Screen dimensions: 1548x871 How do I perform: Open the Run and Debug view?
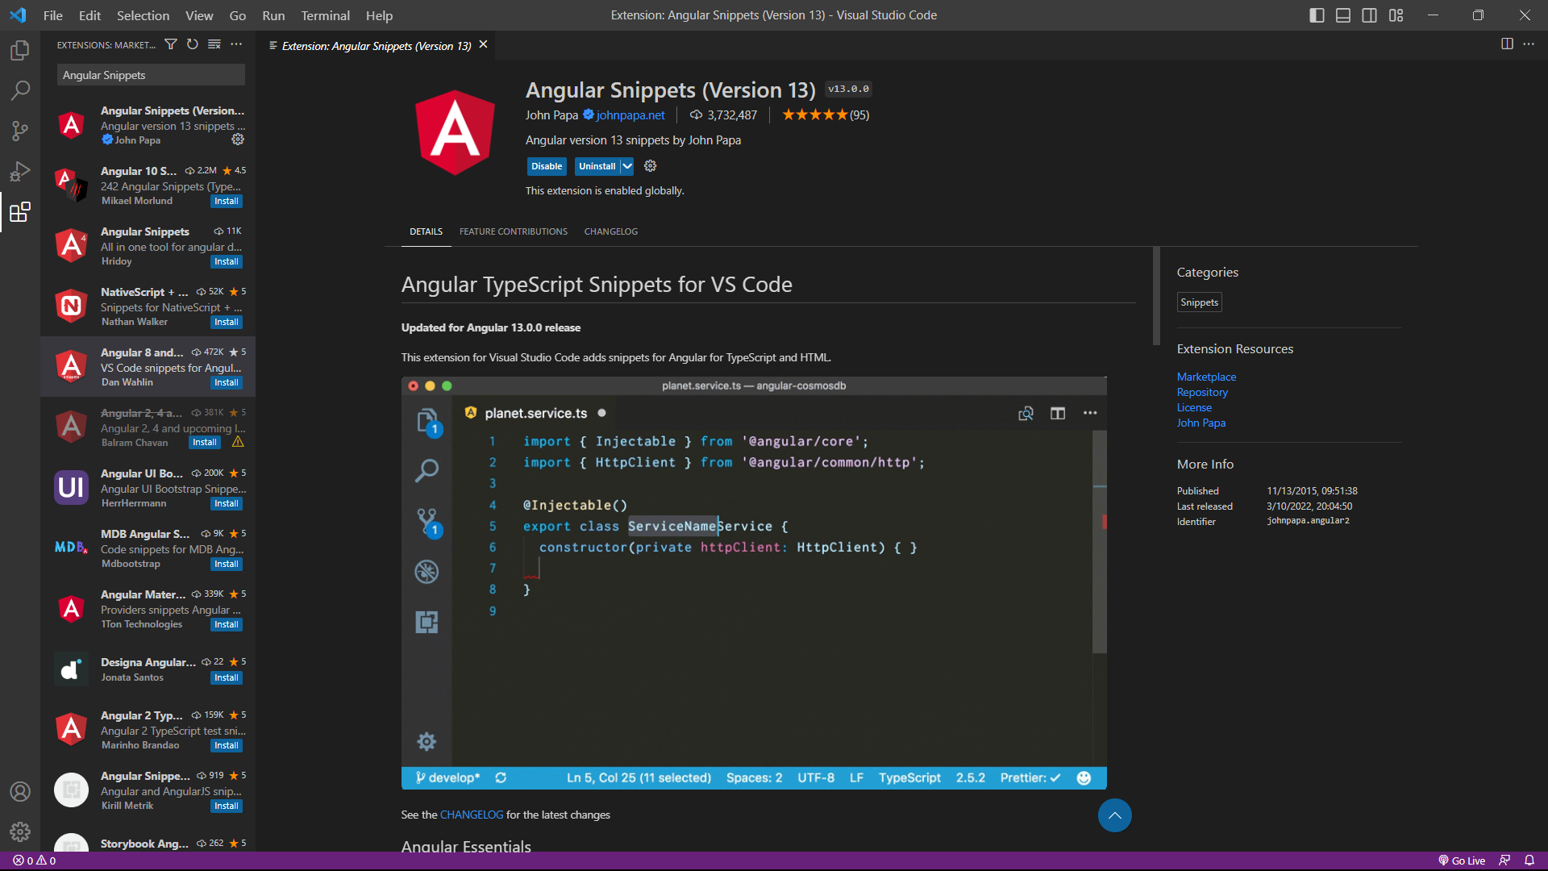coord(20,171)
